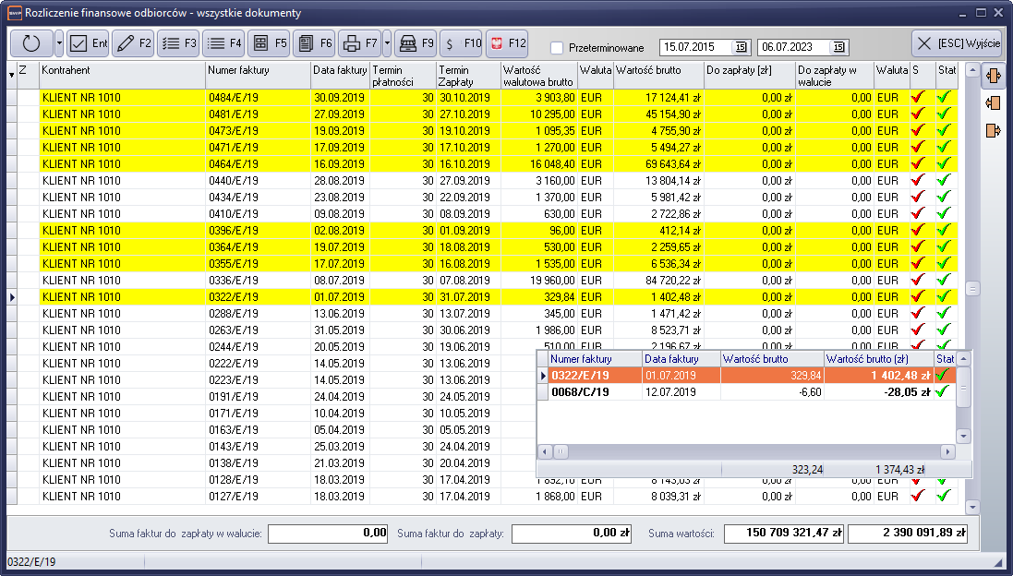The image size is (1013, 576).
Task: Open calendar picker for end date 06.07.2023
Action: tap(838, 47)
